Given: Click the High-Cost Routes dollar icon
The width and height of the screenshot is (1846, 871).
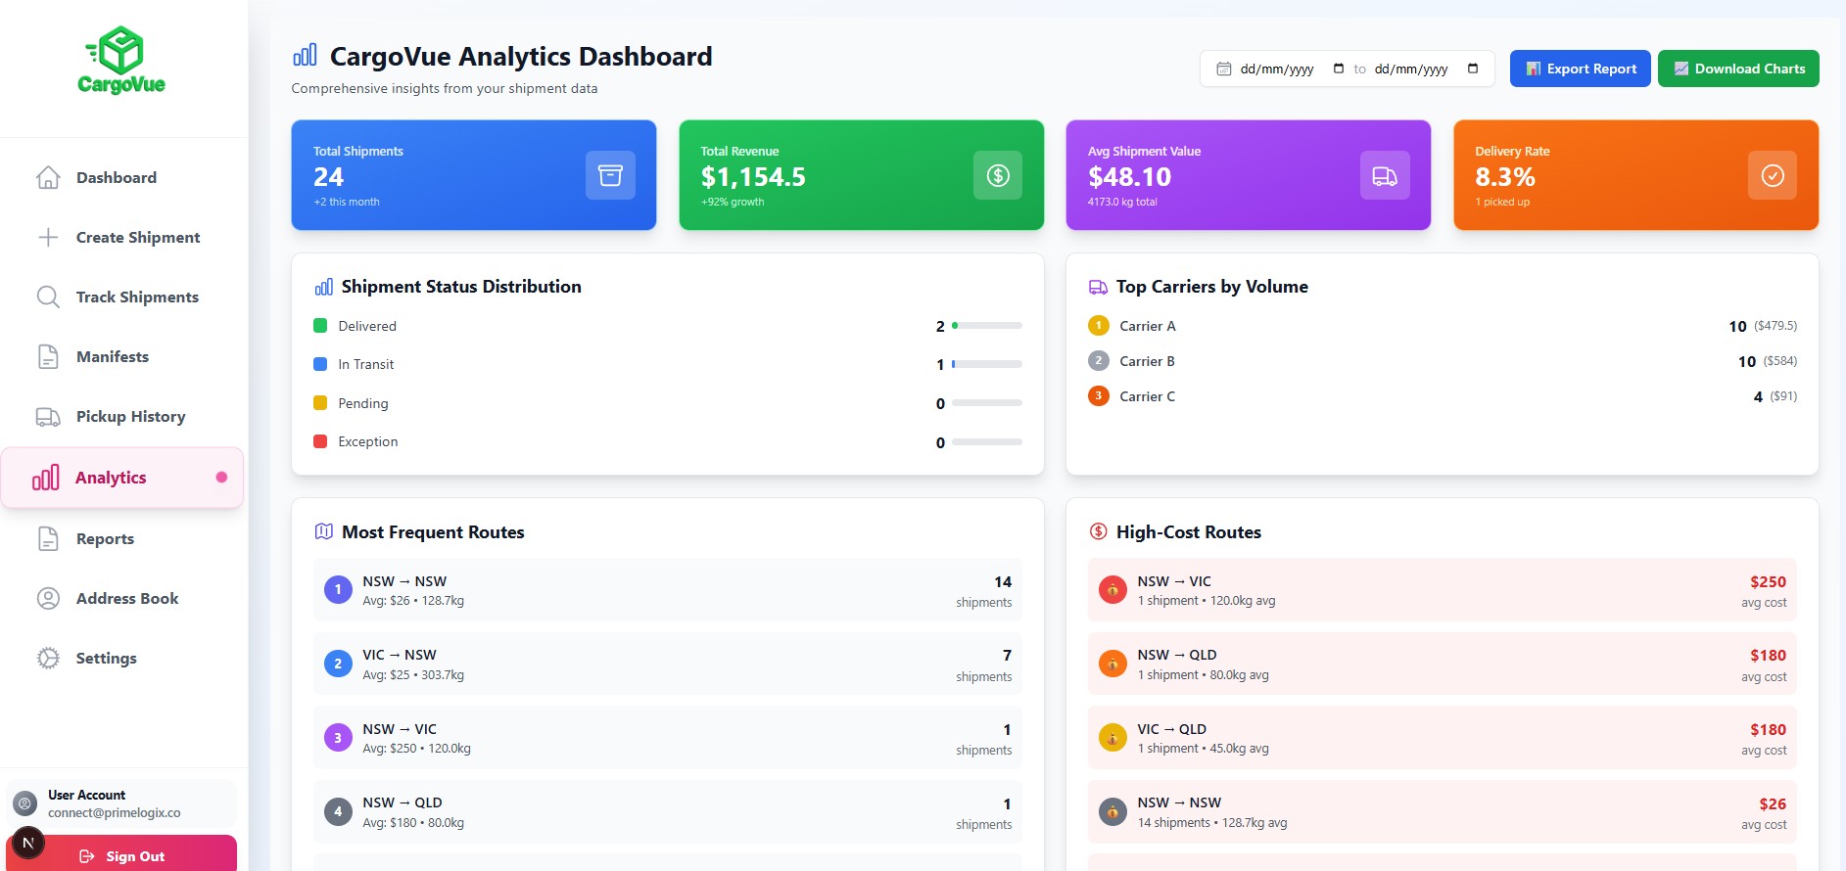Looking at the screenshot, I should click(1098, 531).
